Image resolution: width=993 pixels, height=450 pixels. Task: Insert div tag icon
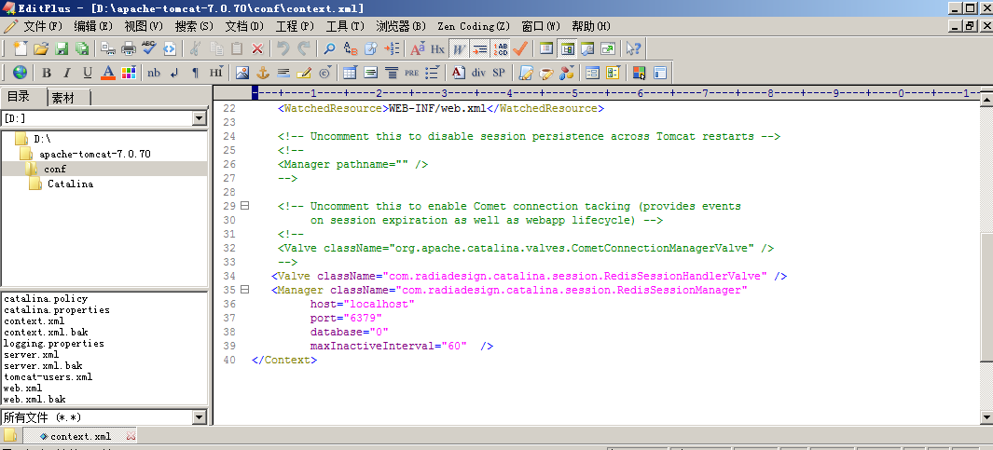(478, 72)
